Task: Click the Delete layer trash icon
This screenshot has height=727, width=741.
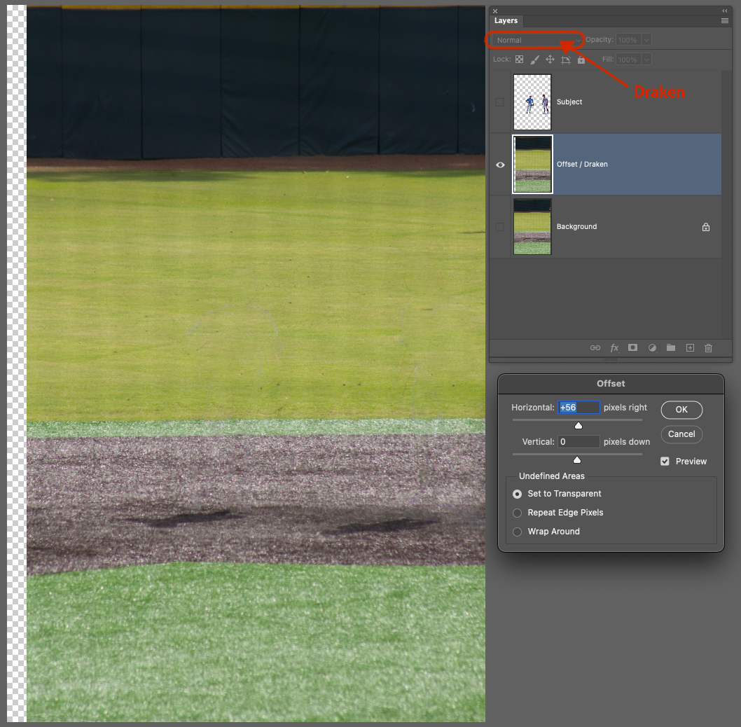Action: pyautogui.click(x=708, y=347)
